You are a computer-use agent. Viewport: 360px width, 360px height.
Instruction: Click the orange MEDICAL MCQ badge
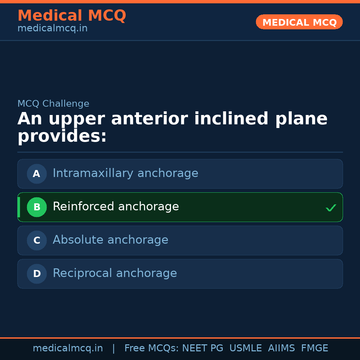(x=299, y=22)
